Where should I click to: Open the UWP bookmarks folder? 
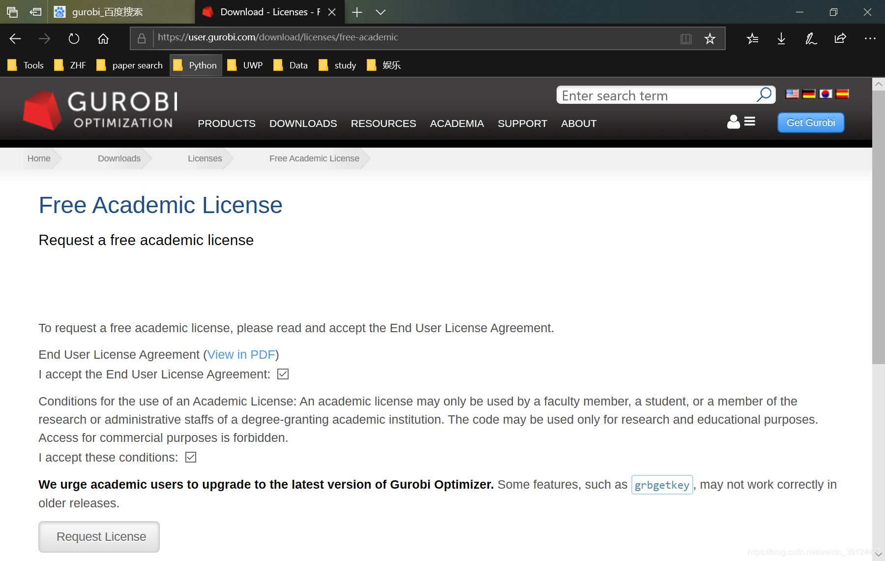(x=245, y=65)
